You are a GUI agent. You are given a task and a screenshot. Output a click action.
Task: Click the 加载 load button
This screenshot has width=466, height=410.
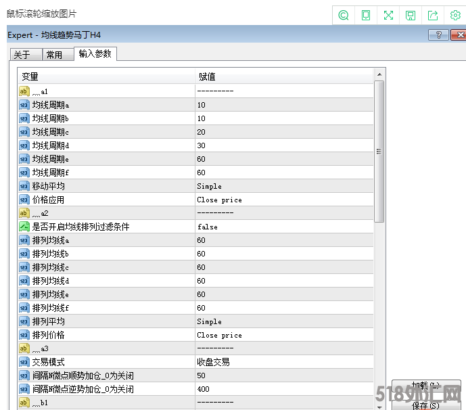[426, 386]
